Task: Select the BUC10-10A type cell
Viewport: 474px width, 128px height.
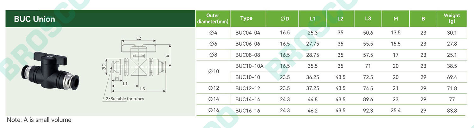Action: point(249,66)
